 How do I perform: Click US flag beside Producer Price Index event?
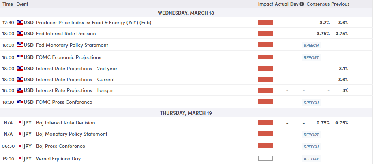coord(19,22)
